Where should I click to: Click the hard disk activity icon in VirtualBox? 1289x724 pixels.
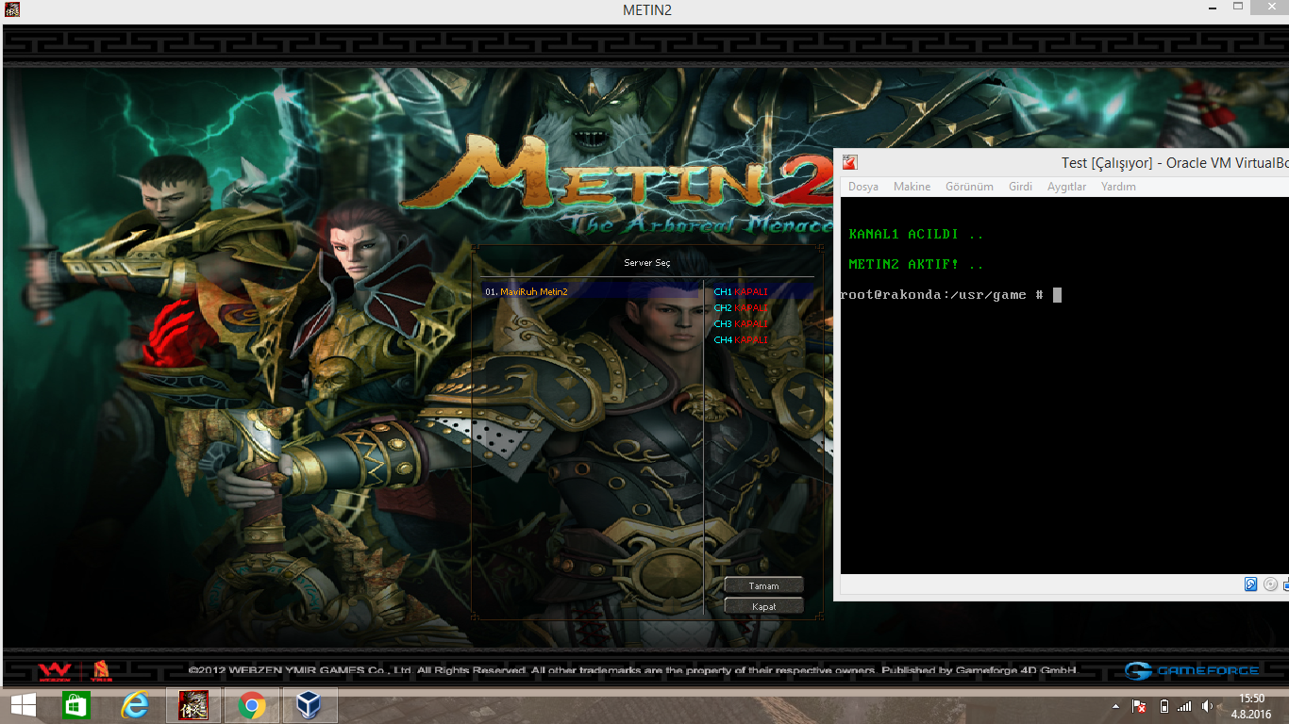point(1250,584)
